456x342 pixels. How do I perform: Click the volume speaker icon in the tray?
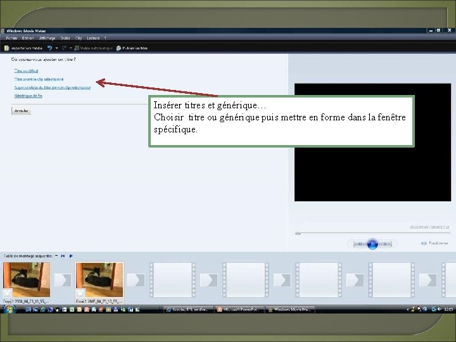pyautogui.click(x=439, y=310)
